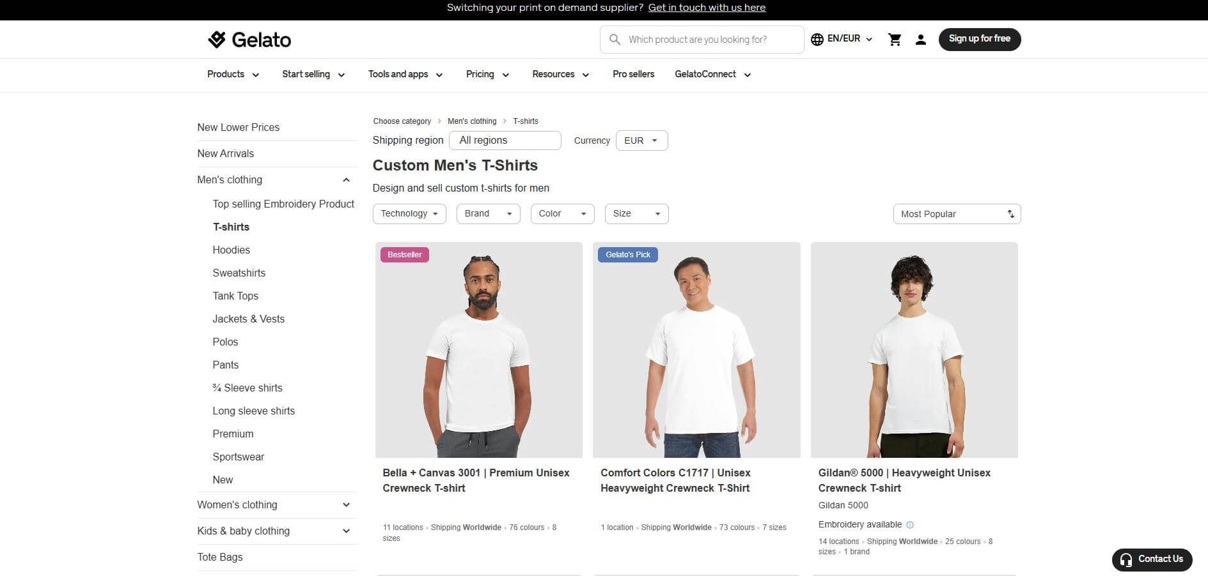Click the Bestseller badge
Screen dimensions: 1208x576
[404, 255]
